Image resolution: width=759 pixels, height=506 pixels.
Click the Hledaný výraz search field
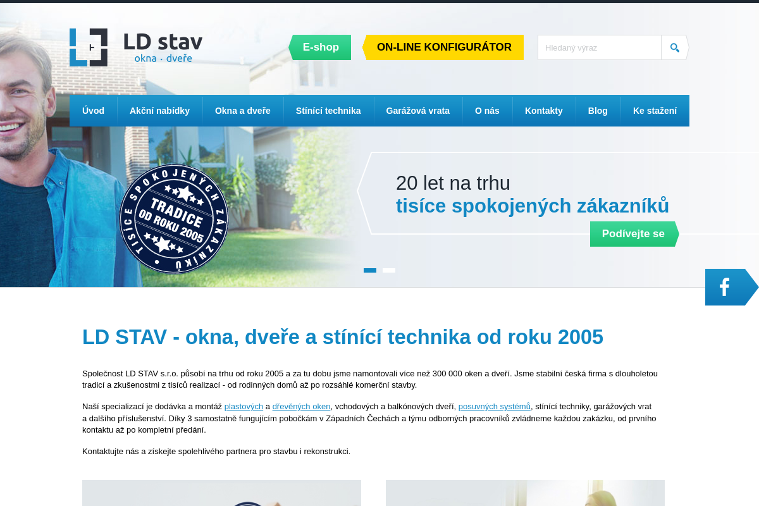[599, 47]
